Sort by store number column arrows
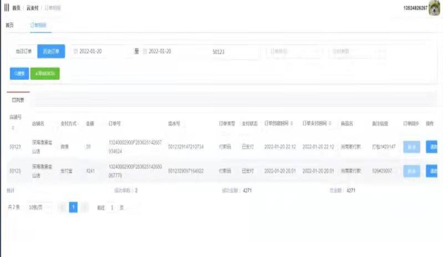The width and height of the screenshot is (443, 257). [12, 128]
